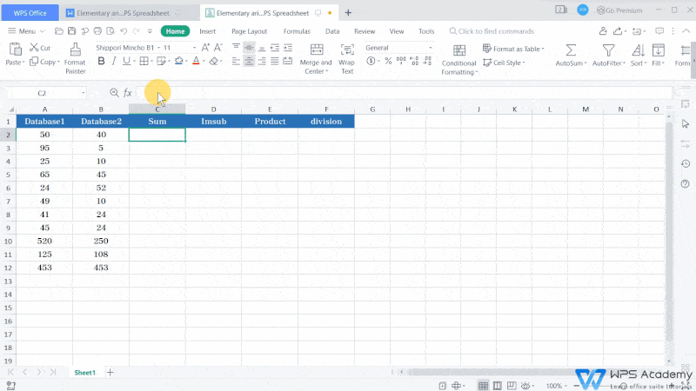Click the Cut scissors icon
The image size is (696, 391).
pyautogui.click(x=33, y=48)
